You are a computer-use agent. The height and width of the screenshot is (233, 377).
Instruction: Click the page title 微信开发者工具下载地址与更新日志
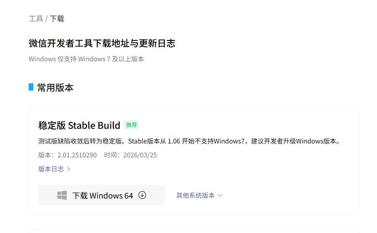point(102,43)
